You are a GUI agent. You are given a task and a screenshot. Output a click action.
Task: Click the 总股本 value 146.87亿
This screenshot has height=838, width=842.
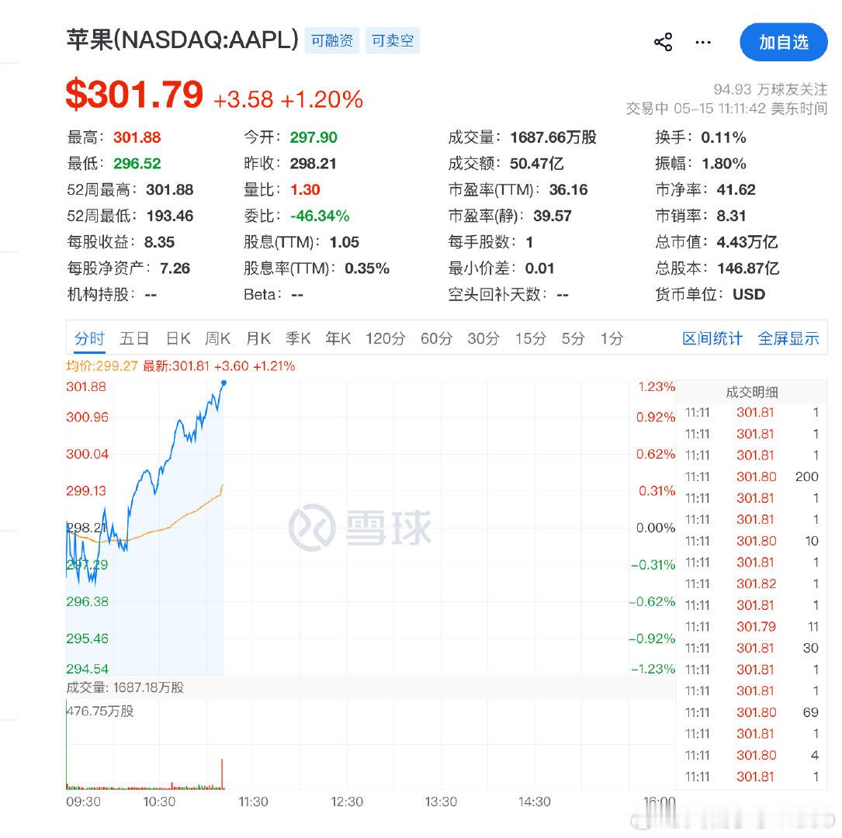(x=748, y=268)
